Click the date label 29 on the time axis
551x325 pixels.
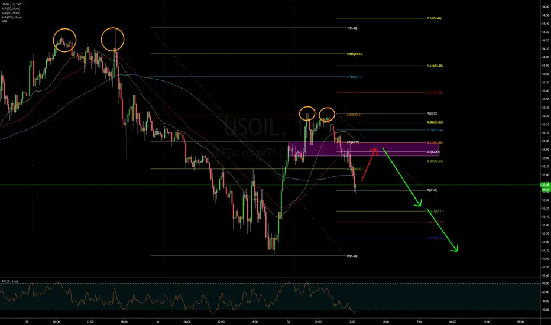pos(27,321)
